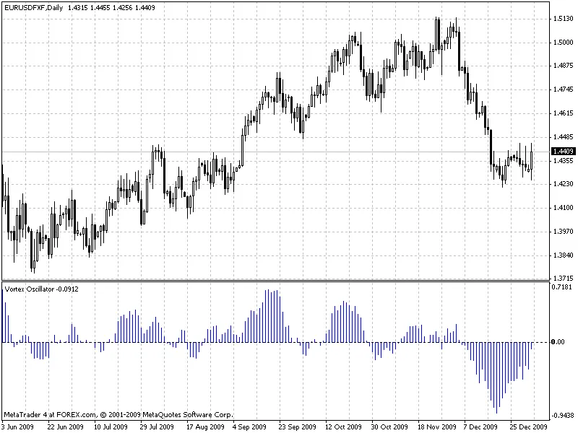Image resolution: width=578 pixels, height=433 pixels.
Task: Select the 12 Oct 2009 date label
Action: pos(344,427)
